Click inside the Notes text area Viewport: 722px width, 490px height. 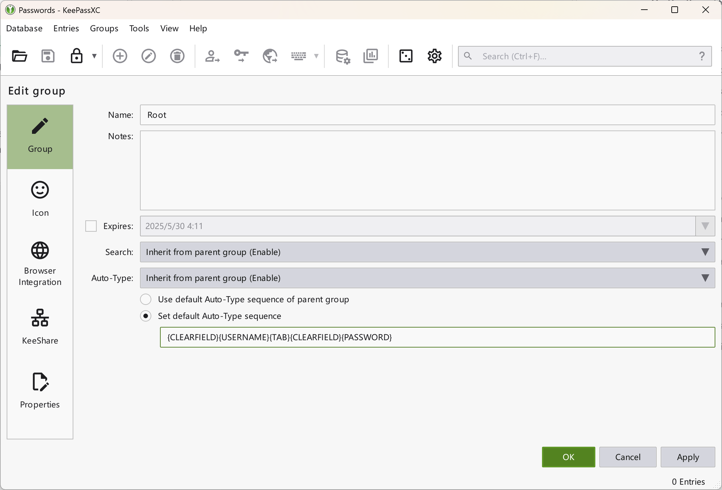coord(427,170)
